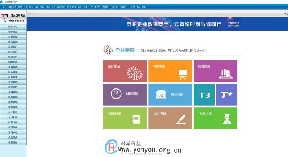The image size is (288, 157).
Task: Open the 核算 menu
Action: 85,7
